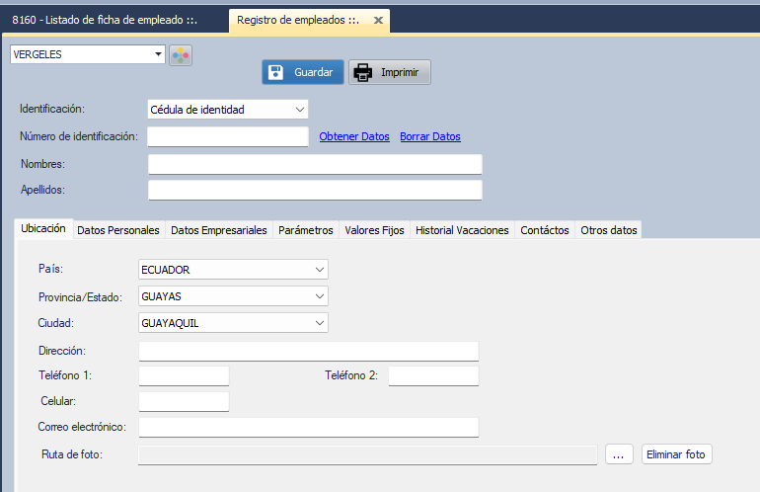Click the ellipsis browse button for photo path
The height and width of the screenshot is (492, 760).
click(x=619, y=454)
